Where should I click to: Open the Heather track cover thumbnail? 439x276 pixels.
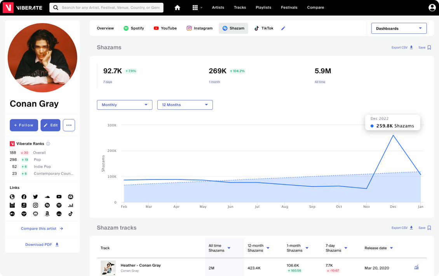pos(108,268)
